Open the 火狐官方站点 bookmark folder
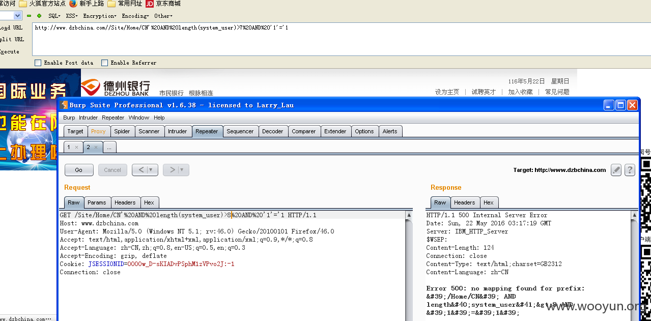Screen dimensions: 651x321 coord(42,4)
